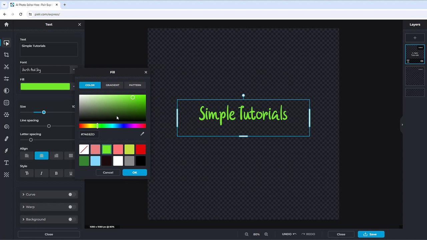This screenshot has width=427, height=240.
Task: Choose the pure red color swatch
Action: (141, 149)
